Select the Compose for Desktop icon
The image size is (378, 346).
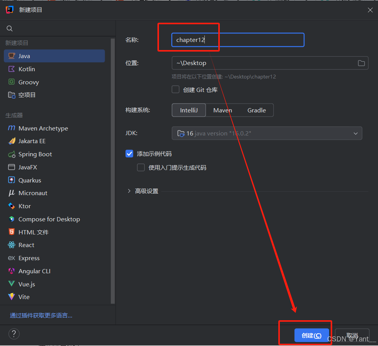12,219
